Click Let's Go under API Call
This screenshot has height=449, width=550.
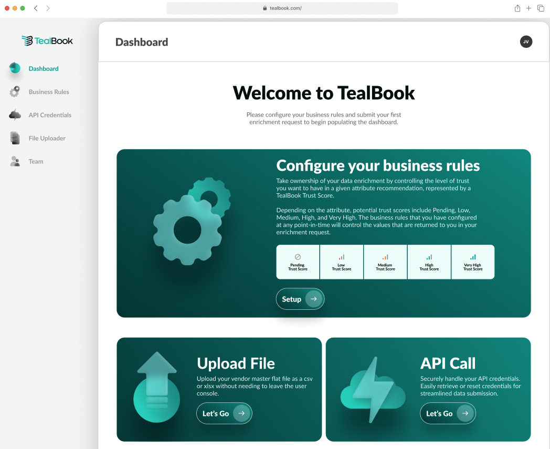(x=448, y=413)
